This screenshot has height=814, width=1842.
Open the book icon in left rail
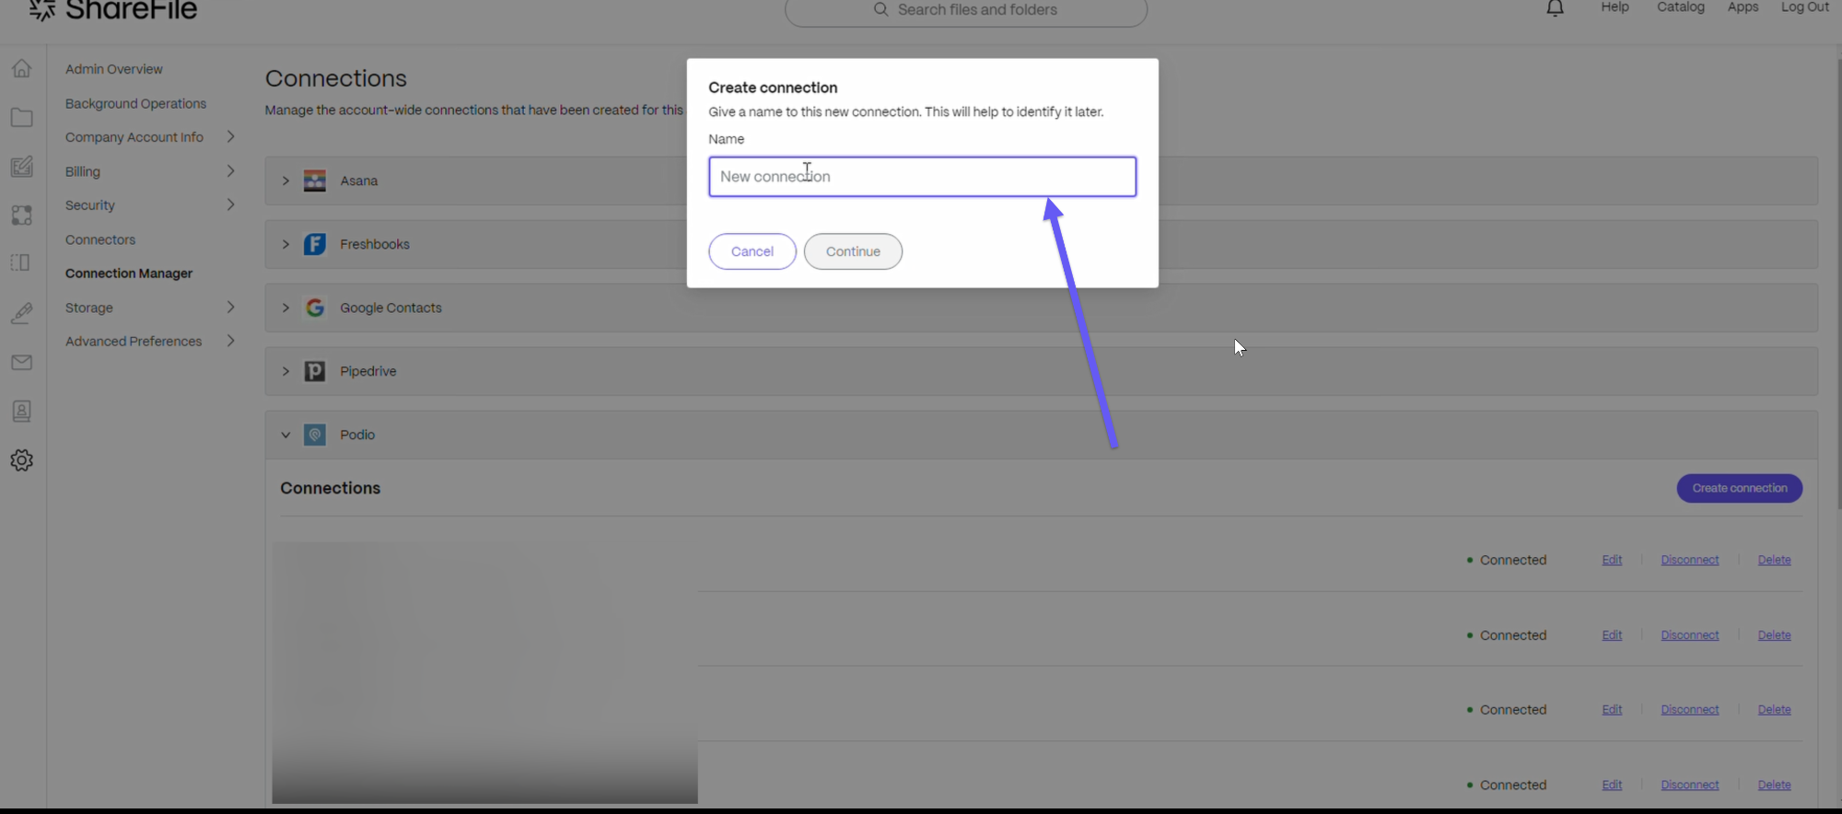pos(21,262)
